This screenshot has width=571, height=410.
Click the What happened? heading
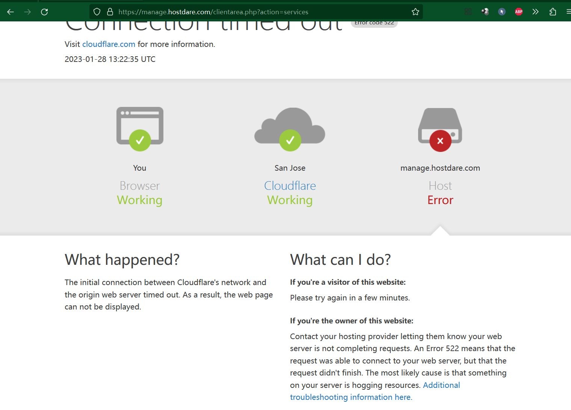(122, 260)
